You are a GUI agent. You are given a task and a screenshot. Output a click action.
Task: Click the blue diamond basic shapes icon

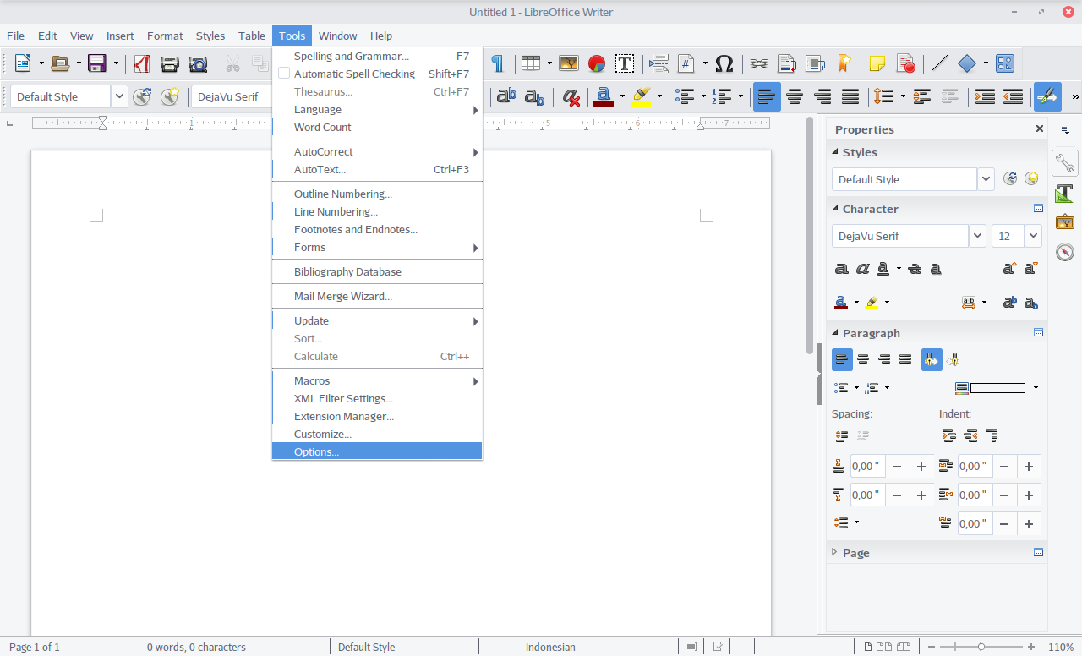pos(967,63)
